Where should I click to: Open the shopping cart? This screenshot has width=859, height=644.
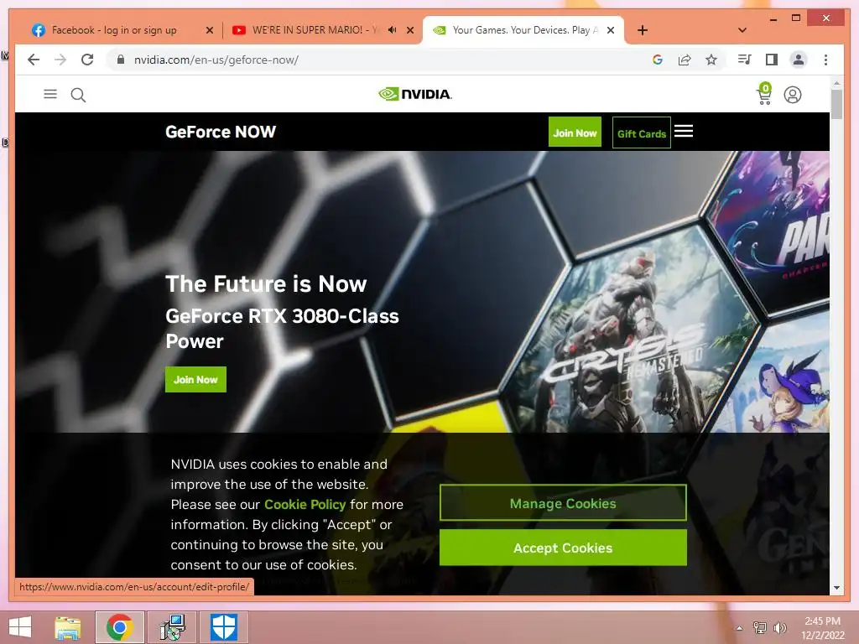click(764, 94)
